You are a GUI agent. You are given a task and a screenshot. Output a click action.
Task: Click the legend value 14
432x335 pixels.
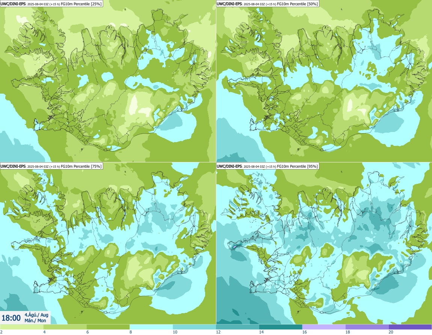coord(261,332)
